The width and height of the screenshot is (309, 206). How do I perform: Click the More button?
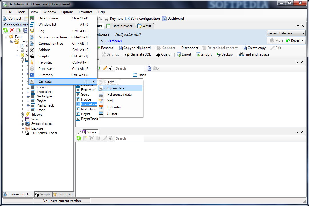tap(277, 40)
